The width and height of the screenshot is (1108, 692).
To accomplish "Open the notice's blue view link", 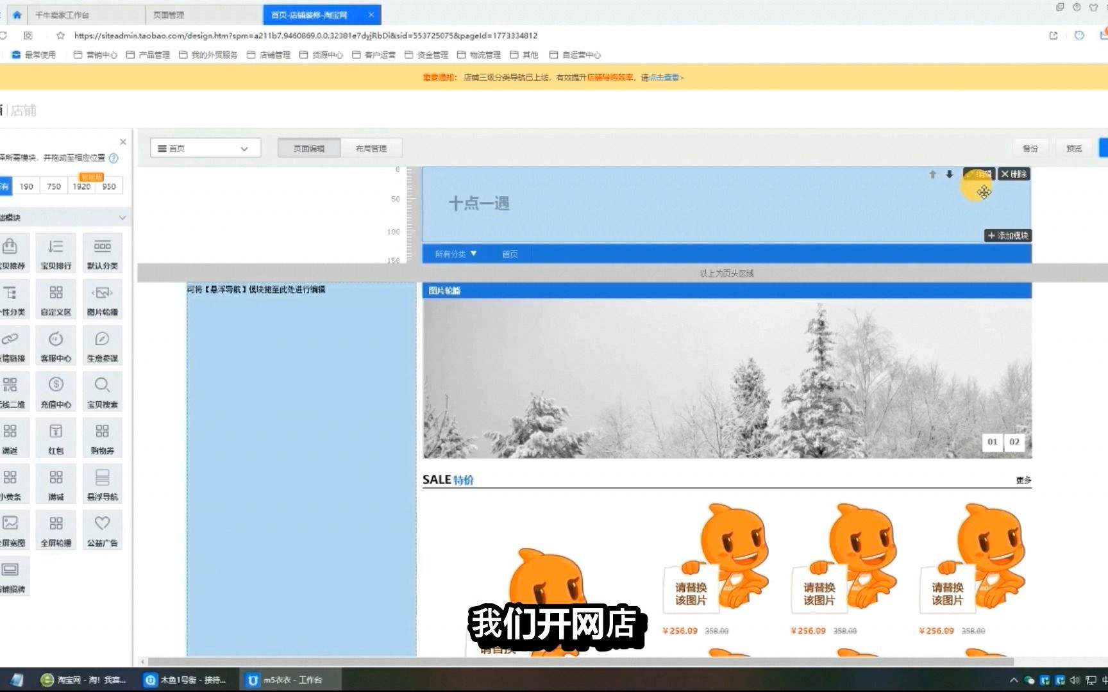I will [x=664, y=78].
